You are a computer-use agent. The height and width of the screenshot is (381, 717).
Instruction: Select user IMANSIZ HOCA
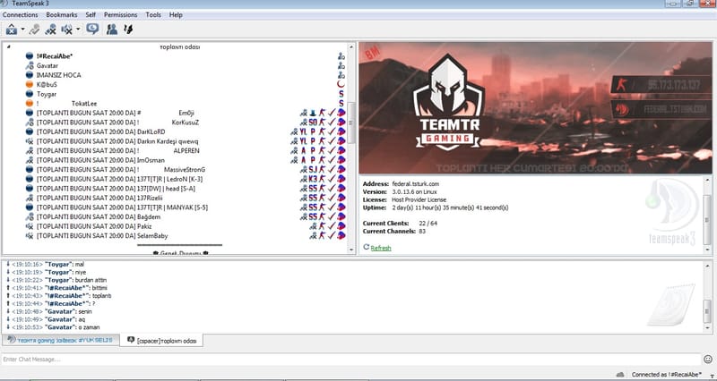[x=58, y=75]
